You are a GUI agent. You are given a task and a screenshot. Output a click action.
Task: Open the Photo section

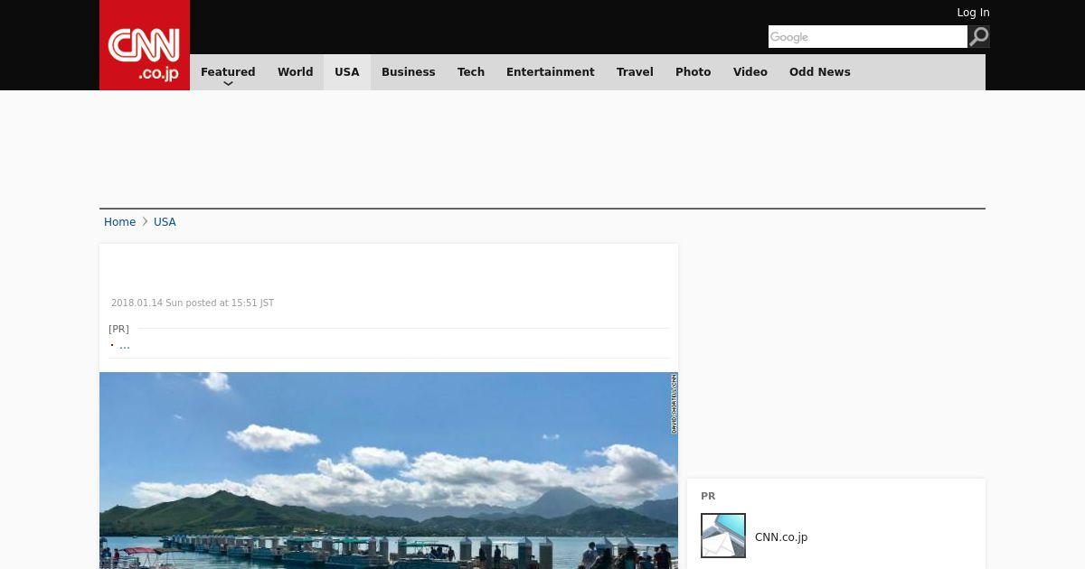tap(693, 72)
